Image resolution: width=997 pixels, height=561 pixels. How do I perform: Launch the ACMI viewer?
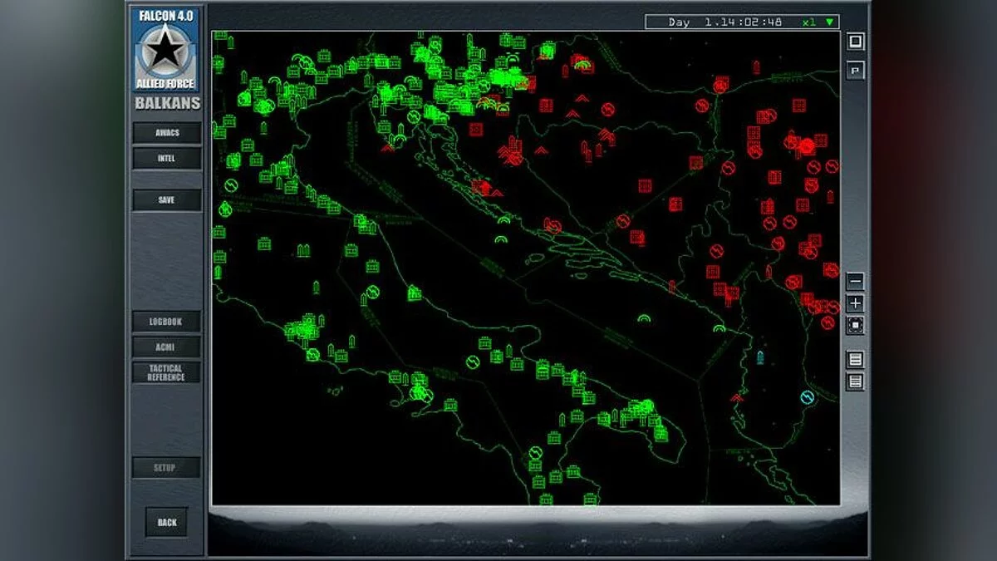[x=166, y=347]
